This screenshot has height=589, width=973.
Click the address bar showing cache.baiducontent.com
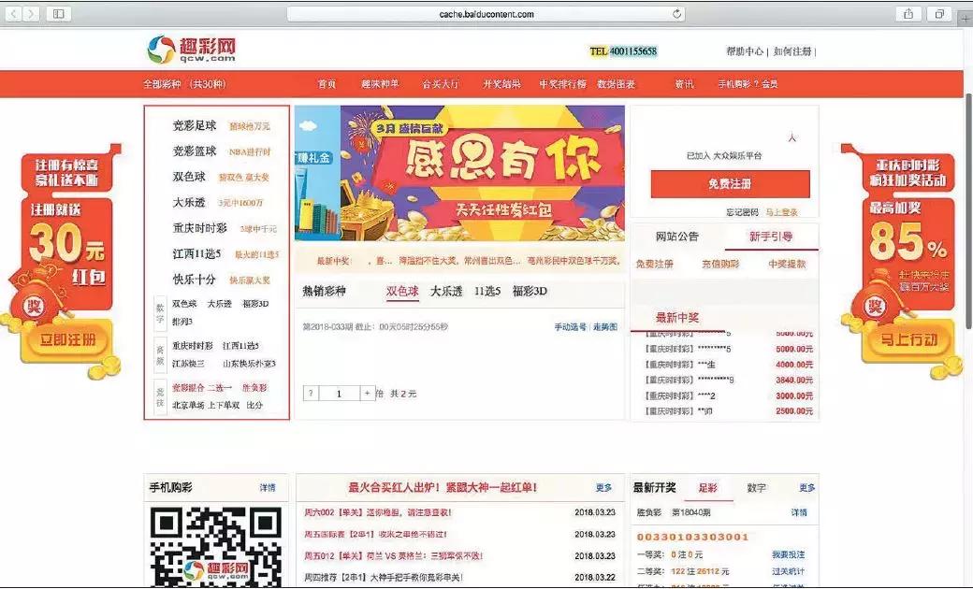point(486,13)
